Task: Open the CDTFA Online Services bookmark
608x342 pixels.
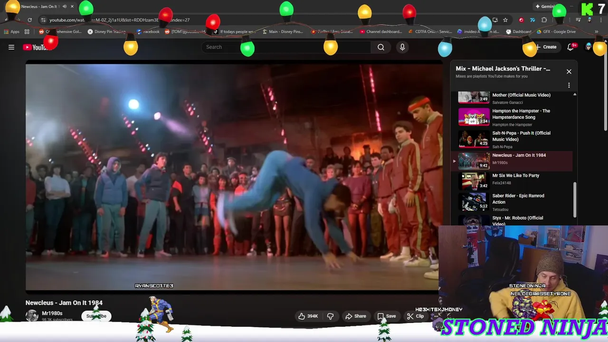Action: tap(430, 32)
